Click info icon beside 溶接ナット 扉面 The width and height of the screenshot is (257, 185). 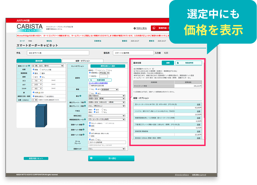coord(84,125)
